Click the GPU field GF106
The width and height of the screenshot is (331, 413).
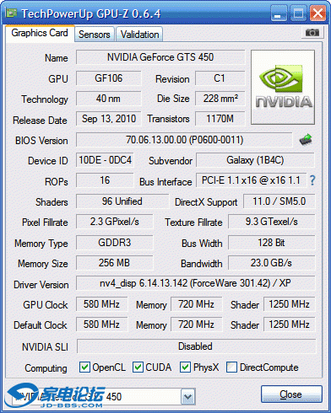point(109,78)
